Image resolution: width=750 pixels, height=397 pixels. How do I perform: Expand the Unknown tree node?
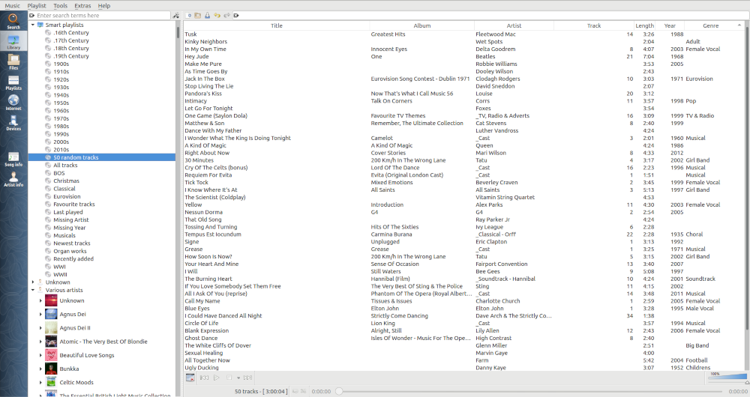[x=33, y=282]
